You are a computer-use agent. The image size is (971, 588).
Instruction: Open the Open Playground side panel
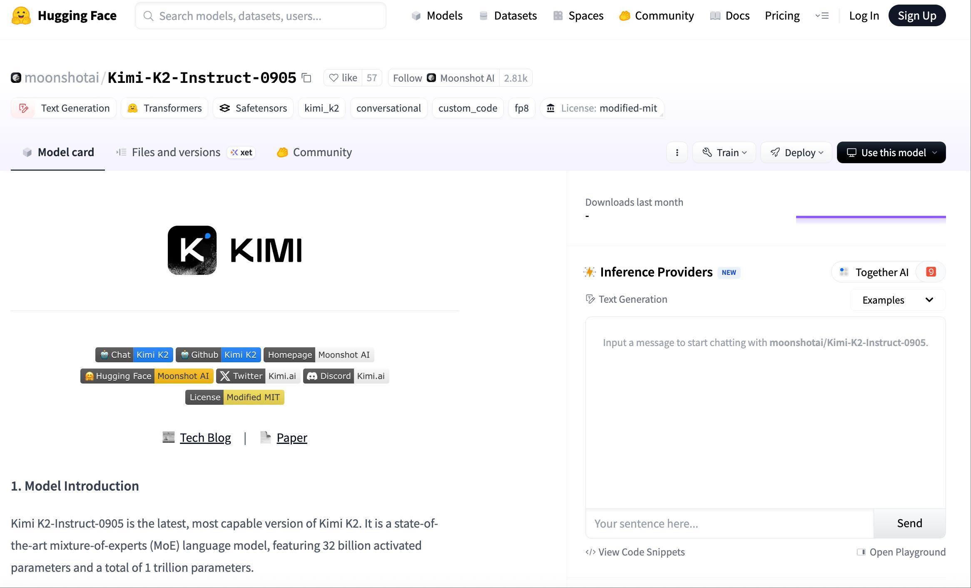[901, 552]
